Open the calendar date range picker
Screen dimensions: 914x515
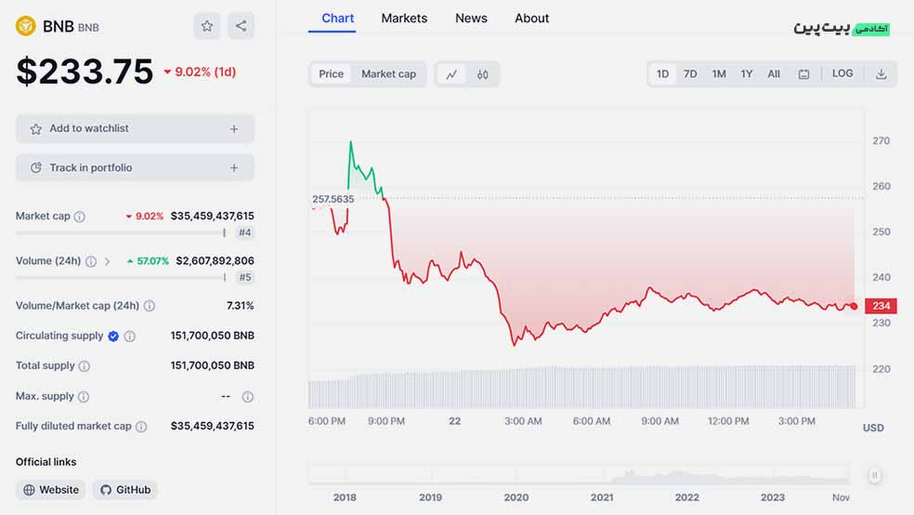(803, 74)
